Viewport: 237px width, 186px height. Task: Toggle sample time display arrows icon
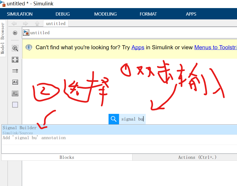[15, 71]
